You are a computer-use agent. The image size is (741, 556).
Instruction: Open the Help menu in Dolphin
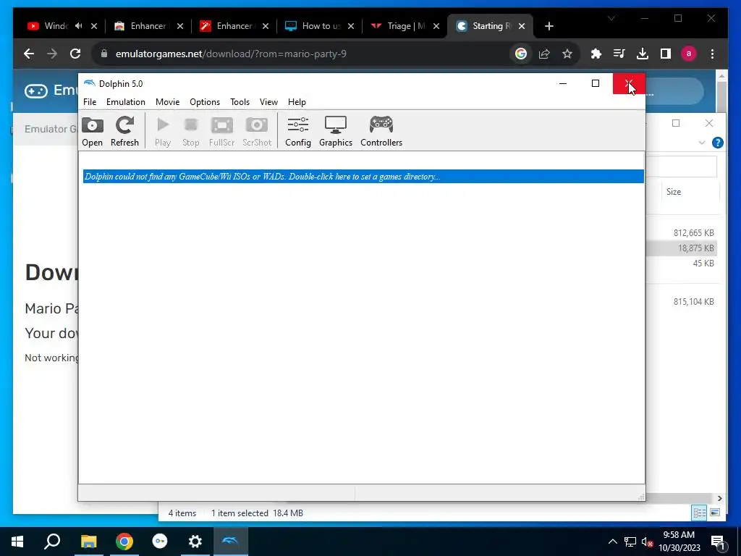(x=297, y=102)
